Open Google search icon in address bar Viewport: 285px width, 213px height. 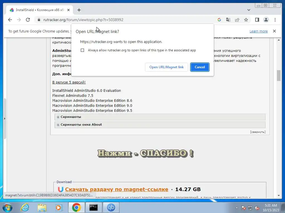[219, 20]
